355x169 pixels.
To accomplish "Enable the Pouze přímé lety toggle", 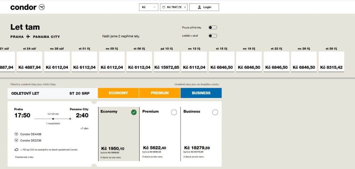I will click(x=213, y=27).
